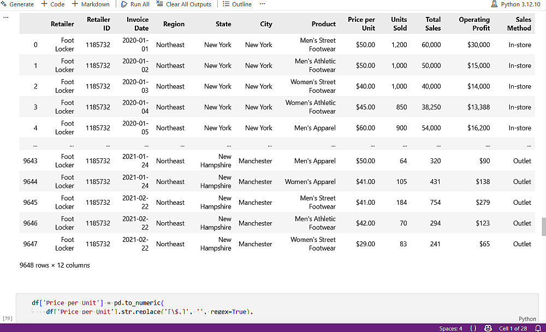Click the Total Sales column header
Screen dimensions: 546x332
coord(433,23)
